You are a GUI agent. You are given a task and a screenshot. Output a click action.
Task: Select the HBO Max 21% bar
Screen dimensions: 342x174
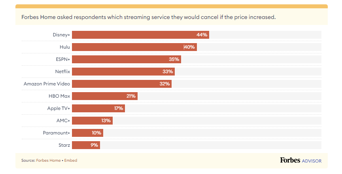104,96
